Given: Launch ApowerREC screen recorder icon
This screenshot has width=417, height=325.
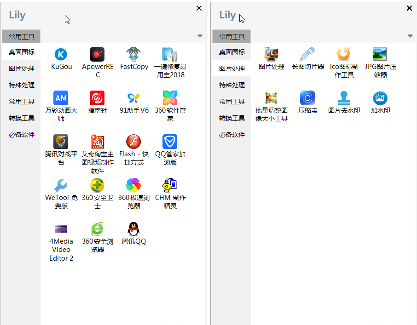Looking at the screenshot, I should coord(97,54).
